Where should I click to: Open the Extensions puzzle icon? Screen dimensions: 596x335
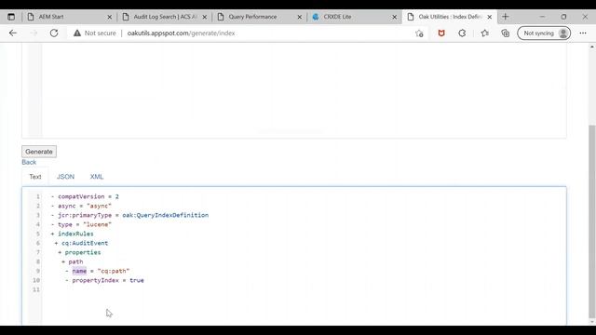click(462, 33)
